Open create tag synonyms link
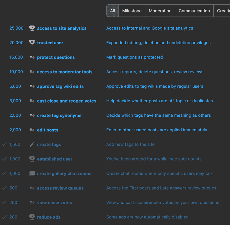This screenshot has width=230, height=225. [59, 116]
